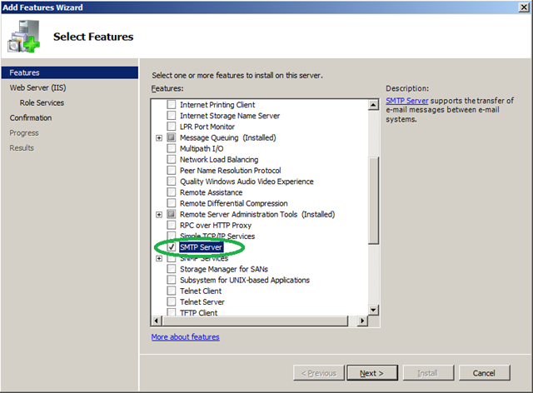The image size is (533, 393).
Task: Enable Remote Differential Compression checkbox
Action: 172,203
